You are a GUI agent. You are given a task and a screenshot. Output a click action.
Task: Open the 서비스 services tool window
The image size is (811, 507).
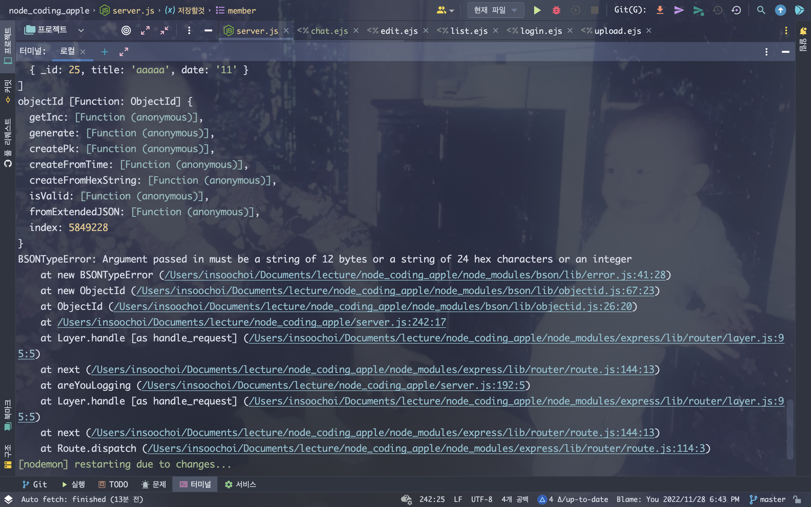pos(240,484)
